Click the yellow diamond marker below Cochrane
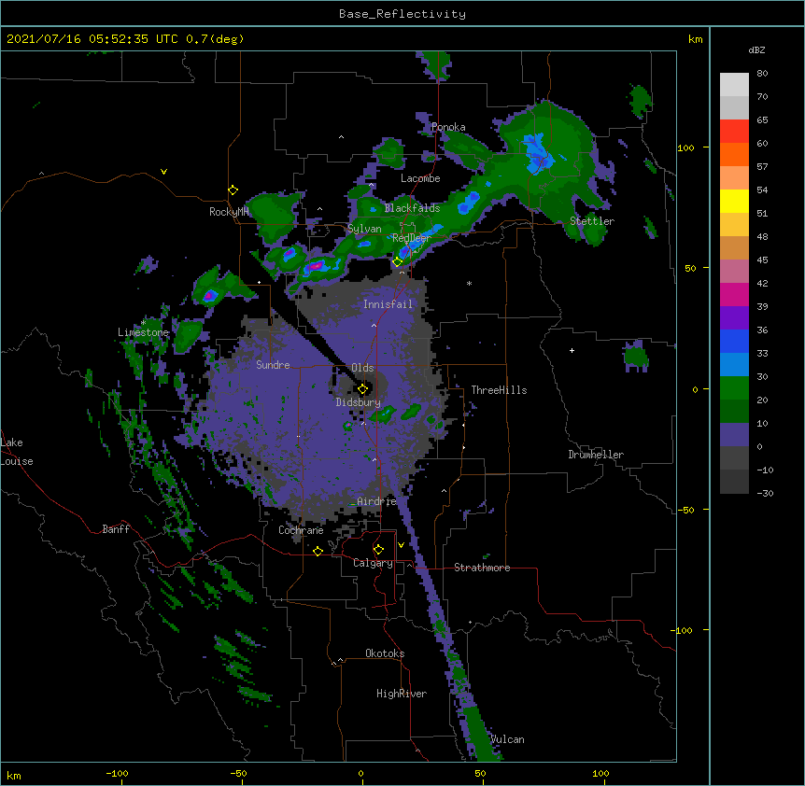Image resolution: width=805 pixels, height=786 pixels. [318, 551]
